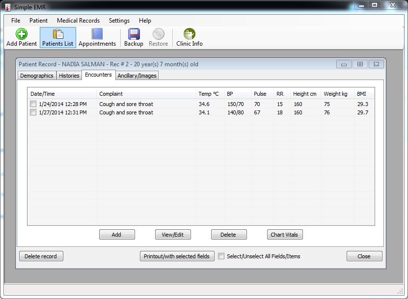The image size is (408, 299).
Task: Click the temperature value 34.1
Action: [204, 112]
